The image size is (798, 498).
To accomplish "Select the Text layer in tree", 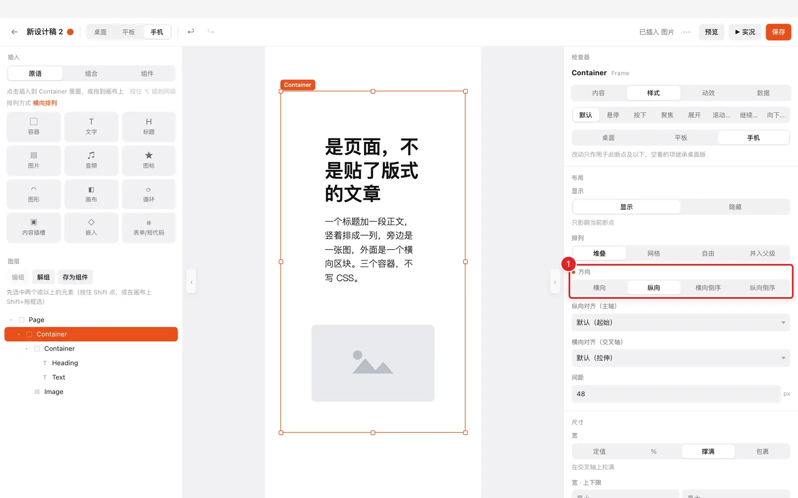I will pos(59,377).
